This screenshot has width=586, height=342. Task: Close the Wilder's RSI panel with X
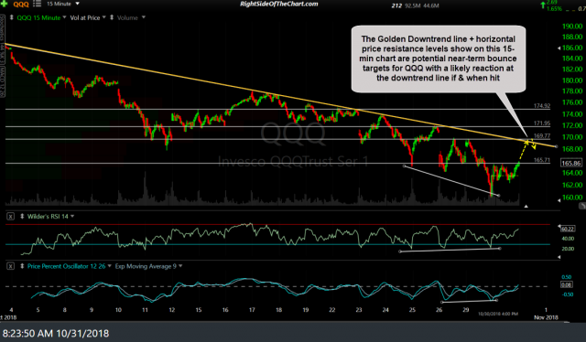click(10, 216)
